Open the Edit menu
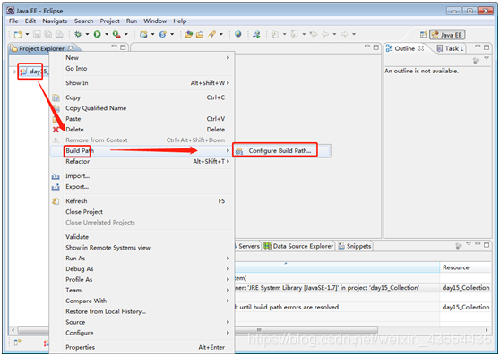The image size is (500, 356). tap(30, 21)
